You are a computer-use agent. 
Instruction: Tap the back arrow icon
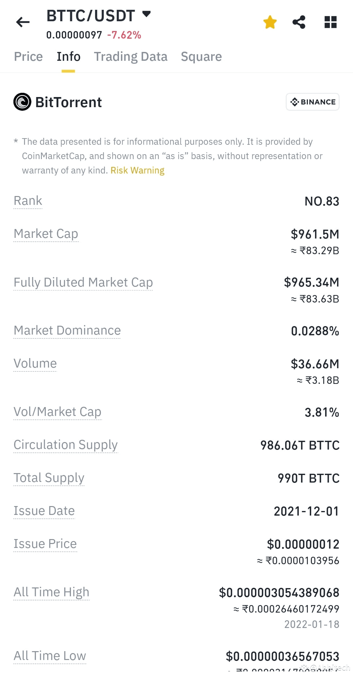pos(23,22)
